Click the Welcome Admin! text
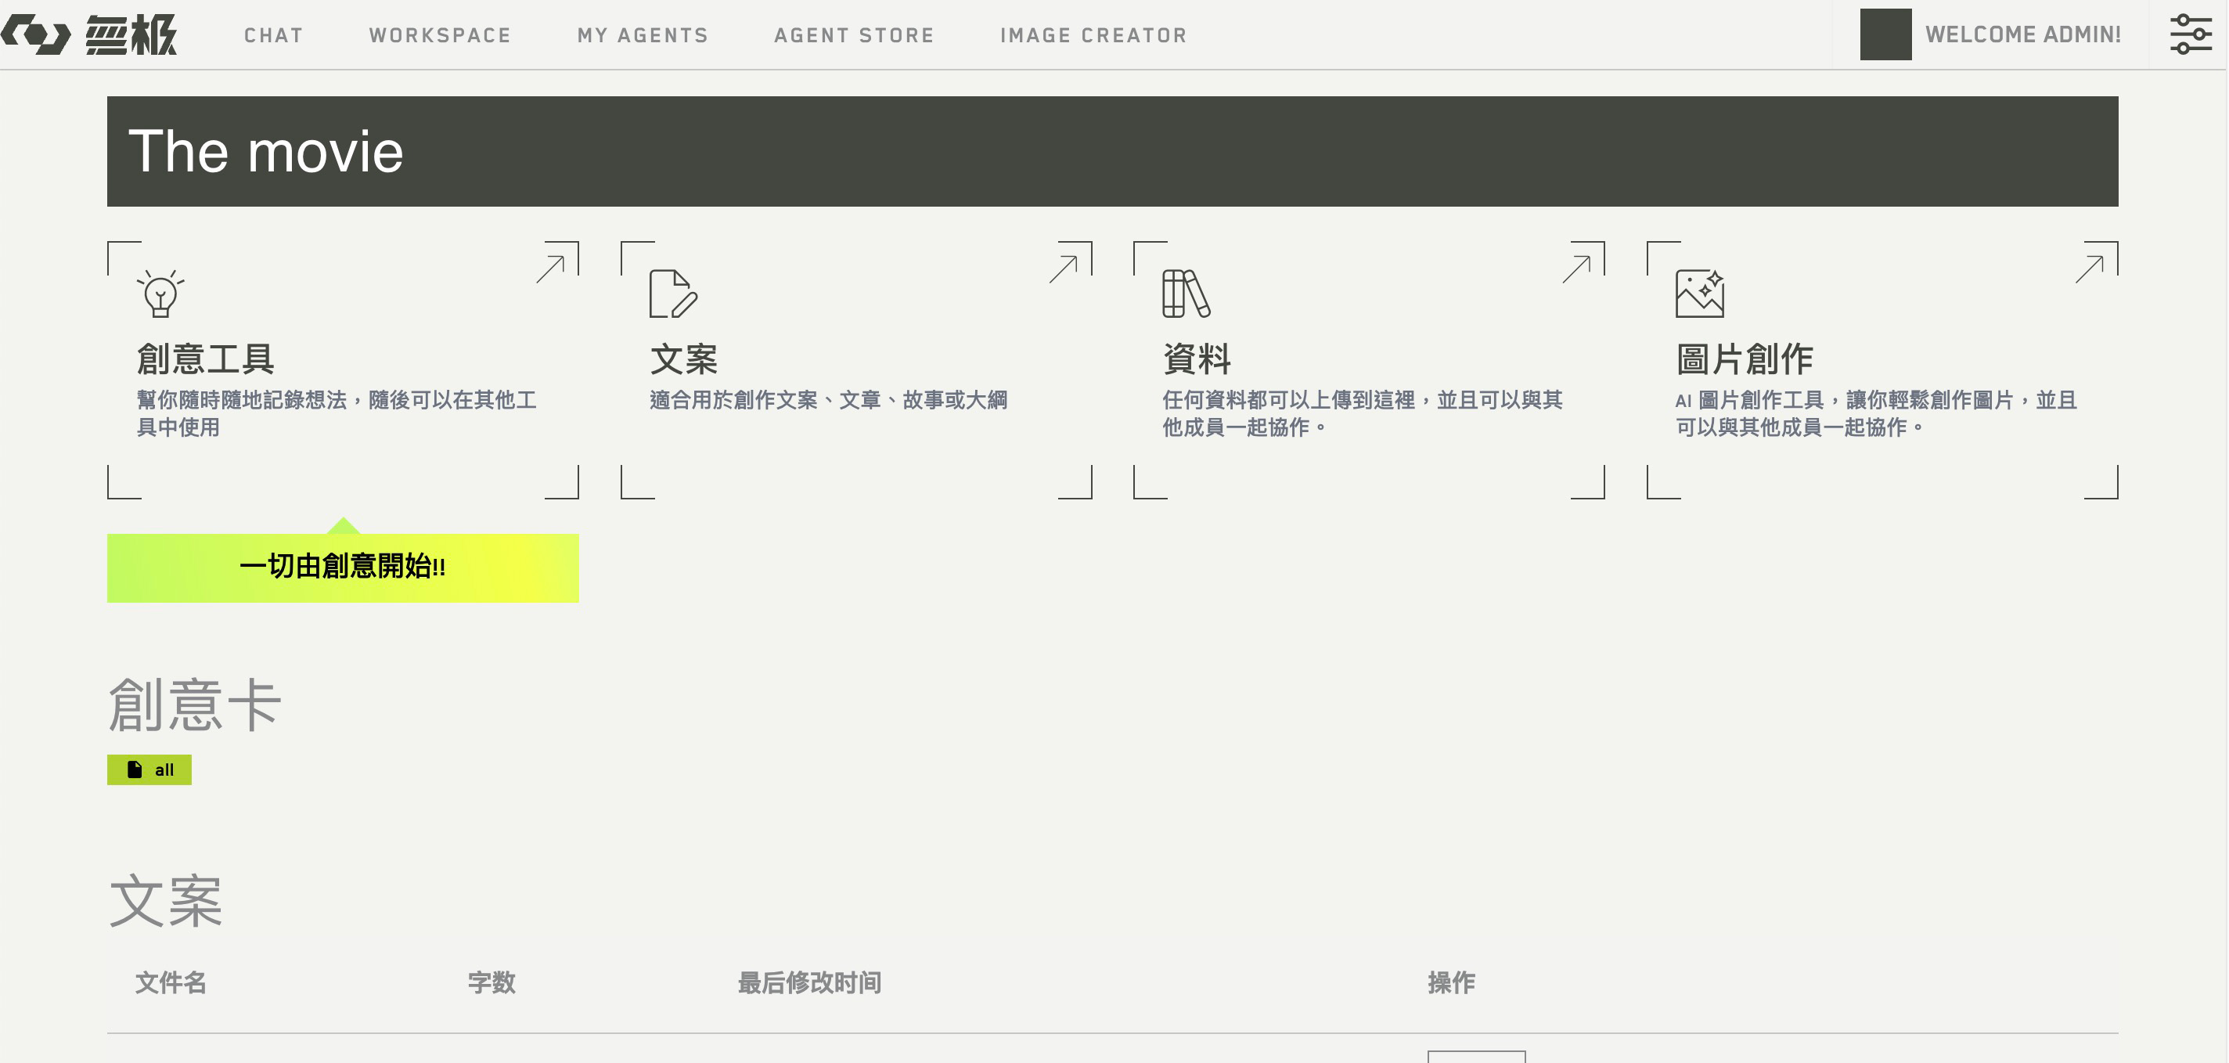2229x1063 pixels. click(x=2022, y=34)
